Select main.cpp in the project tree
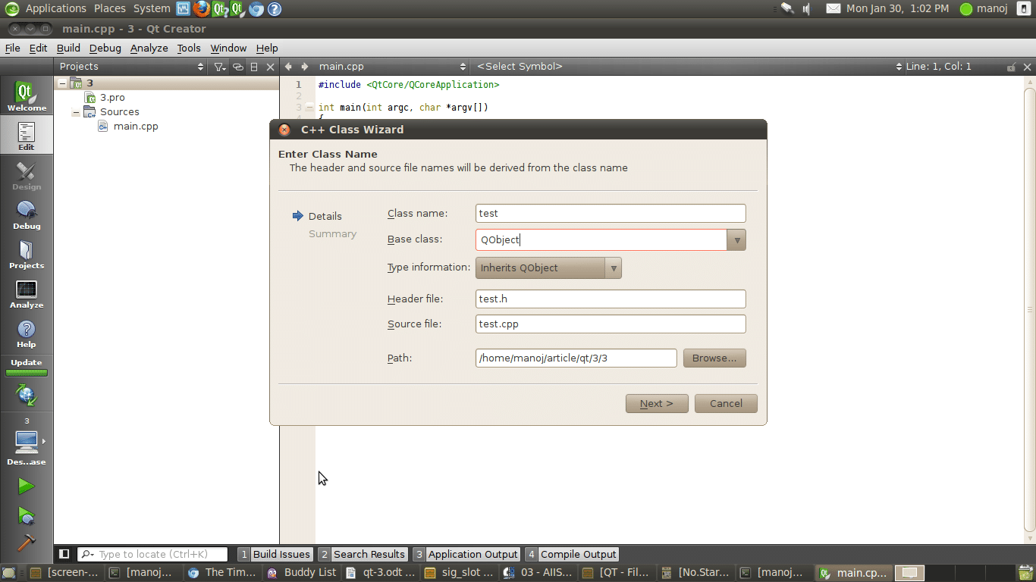Viewport: 1036px width, 582px height. click(x=135, y=127)
